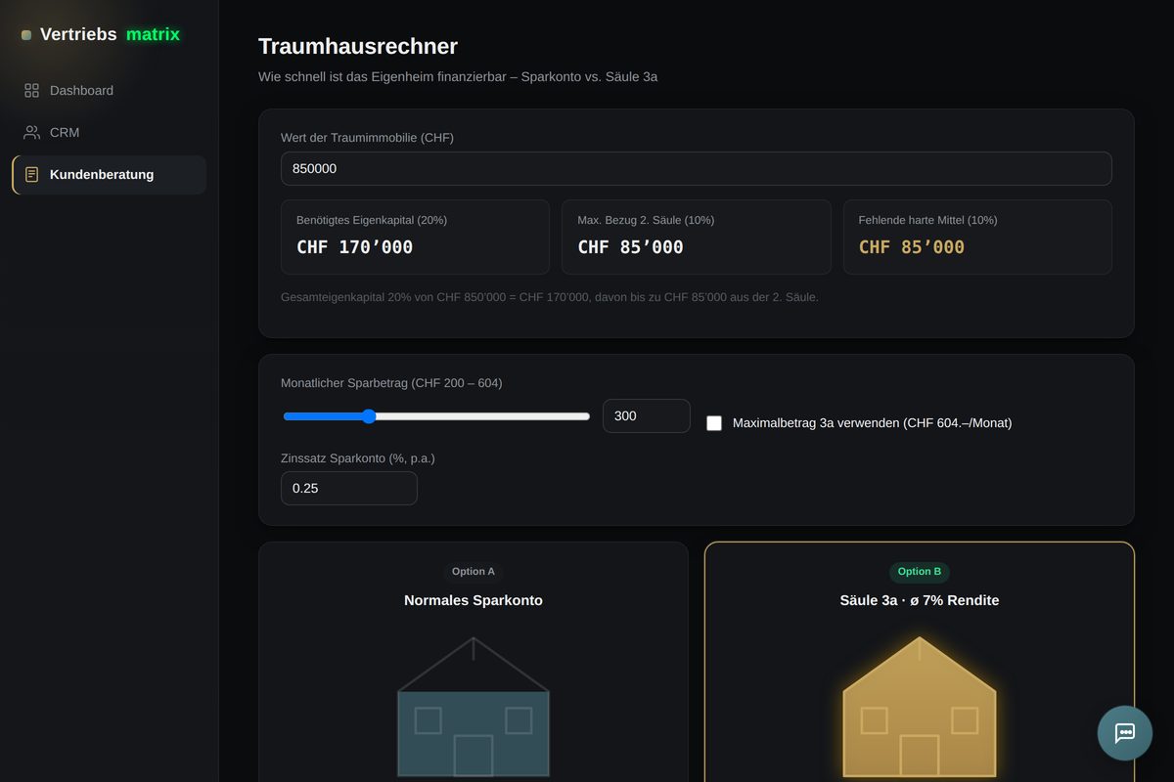Select Kundenberatung in the sidebar
The height and width of the screenshot is (782, 1174).
(x=110, y=174)
